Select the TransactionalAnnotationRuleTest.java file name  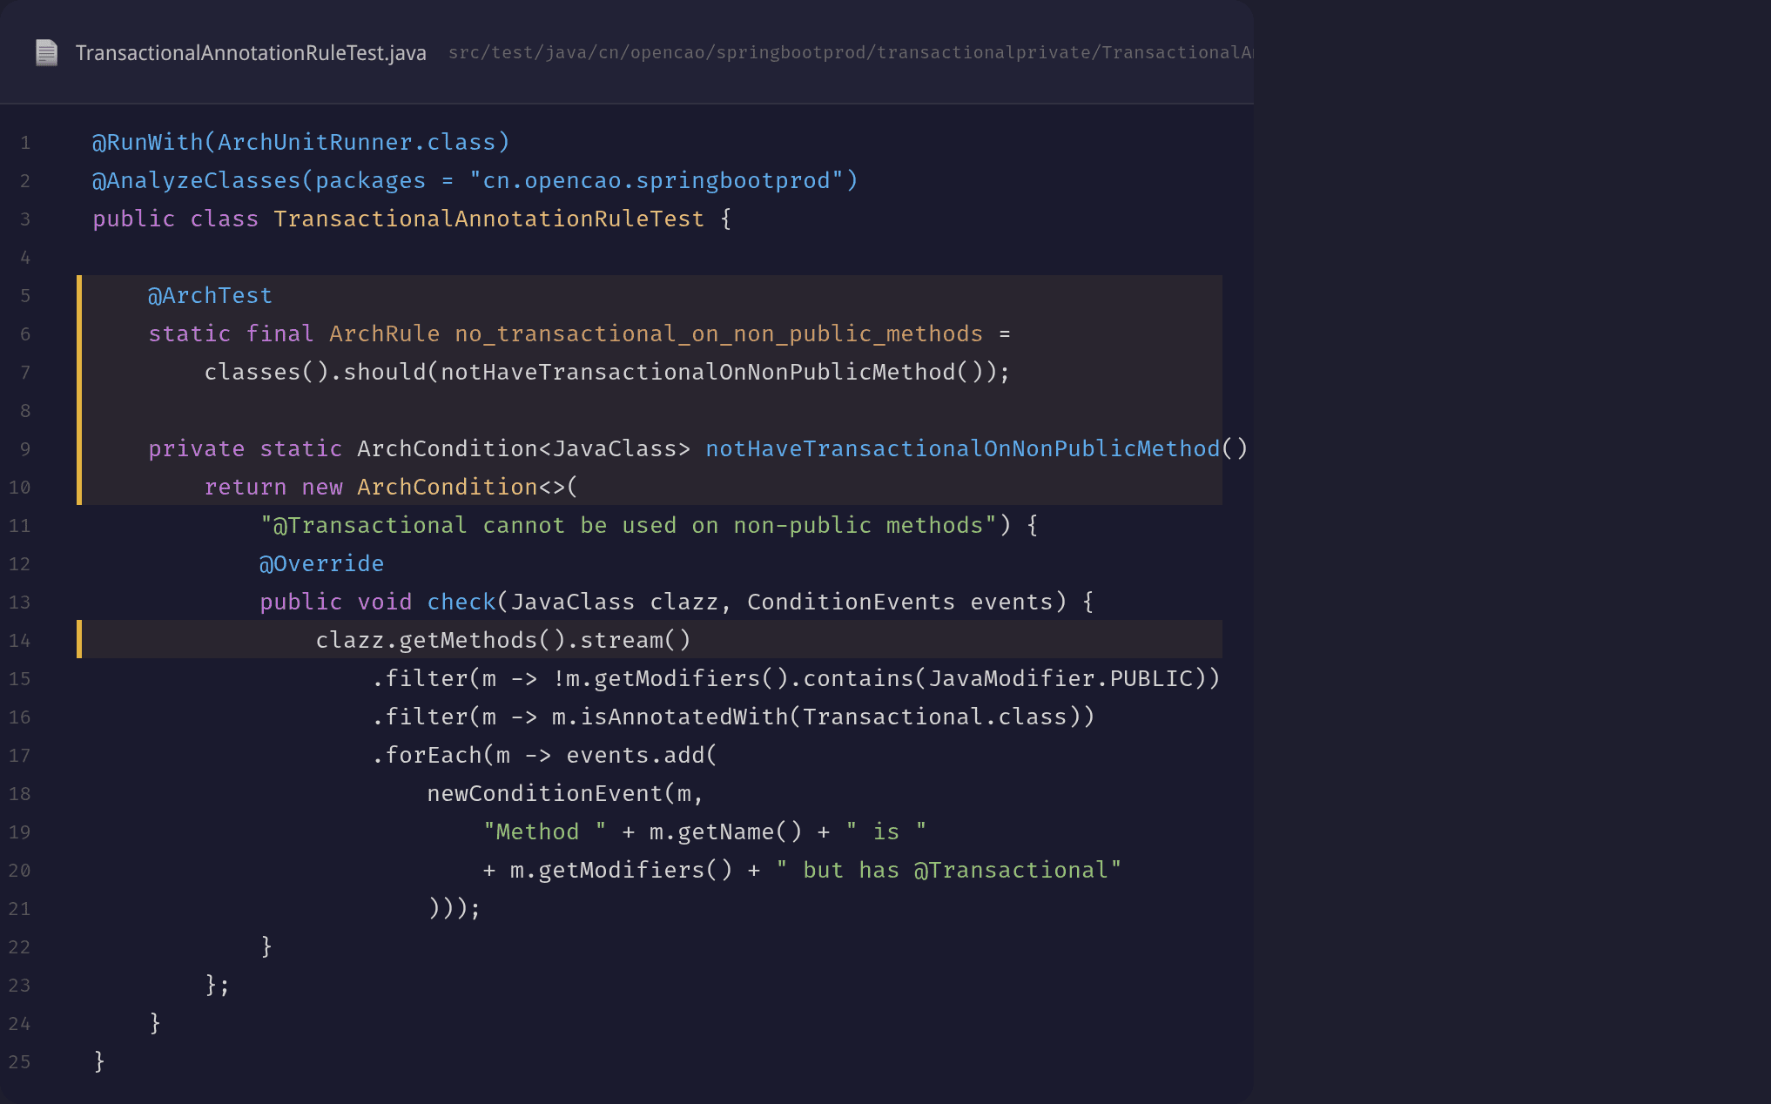tap(251, 53)
